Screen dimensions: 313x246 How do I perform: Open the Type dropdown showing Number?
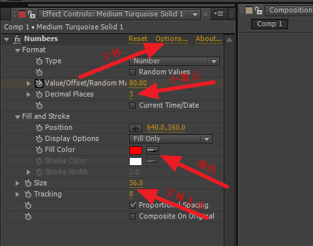174,61
